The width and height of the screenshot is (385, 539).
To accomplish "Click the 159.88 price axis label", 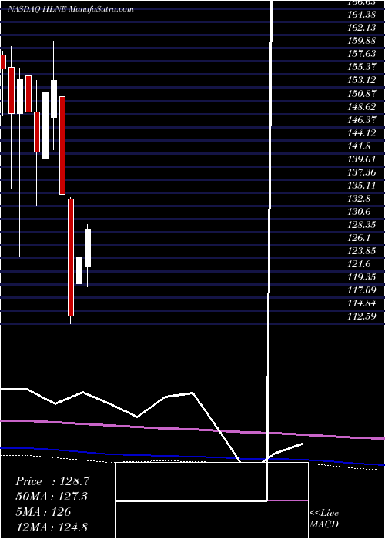I will pos(362,41).
